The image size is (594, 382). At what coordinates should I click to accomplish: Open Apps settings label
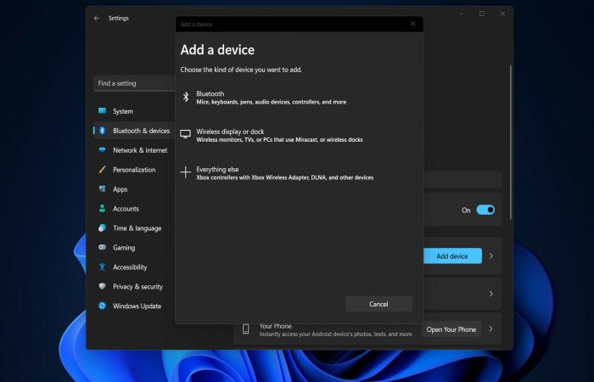point(120,189)
